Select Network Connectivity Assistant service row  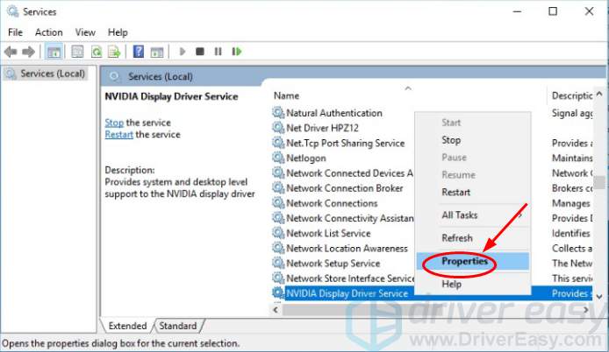349,218
